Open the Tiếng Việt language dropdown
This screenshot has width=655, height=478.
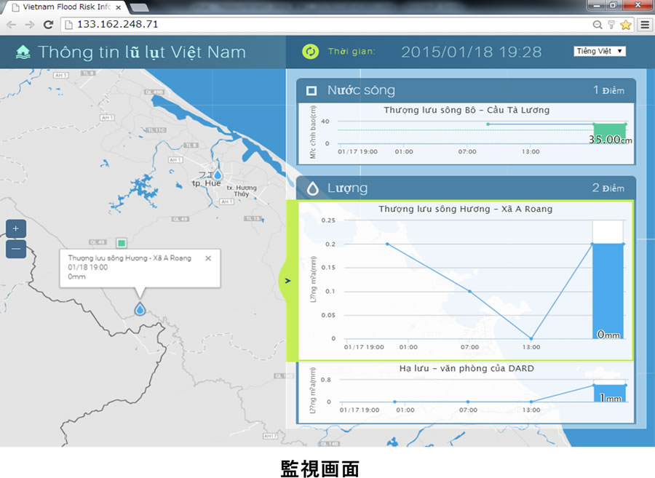click(x=600, y=52)
